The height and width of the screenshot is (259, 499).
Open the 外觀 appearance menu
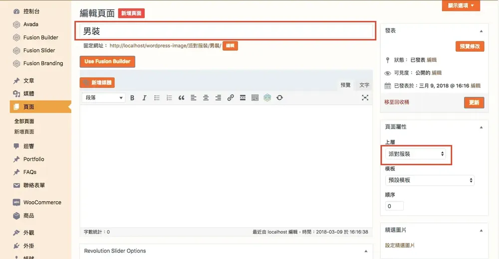tap(28, 233)
